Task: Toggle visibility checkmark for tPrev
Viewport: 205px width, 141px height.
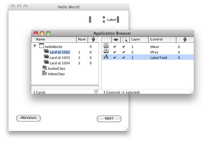Action: (x=115, y=52)
